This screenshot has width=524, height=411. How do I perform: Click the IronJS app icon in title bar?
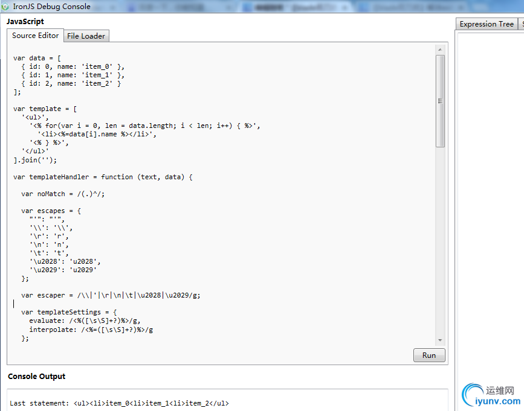[x=5, y=7]
